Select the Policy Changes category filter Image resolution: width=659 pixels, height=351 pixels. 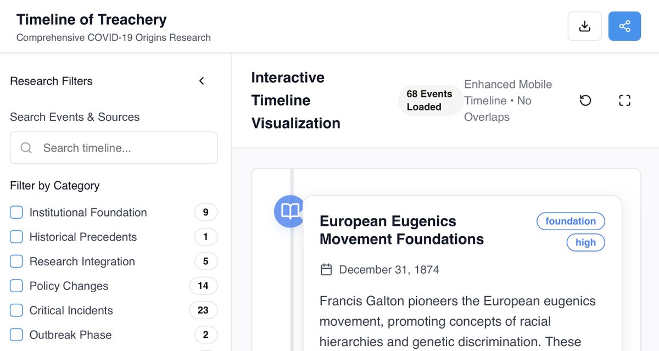(17, 286)
